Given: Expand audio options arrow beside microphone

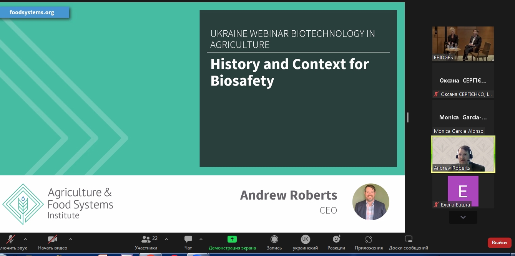Looking at the screenshot, I should point(25,239).
